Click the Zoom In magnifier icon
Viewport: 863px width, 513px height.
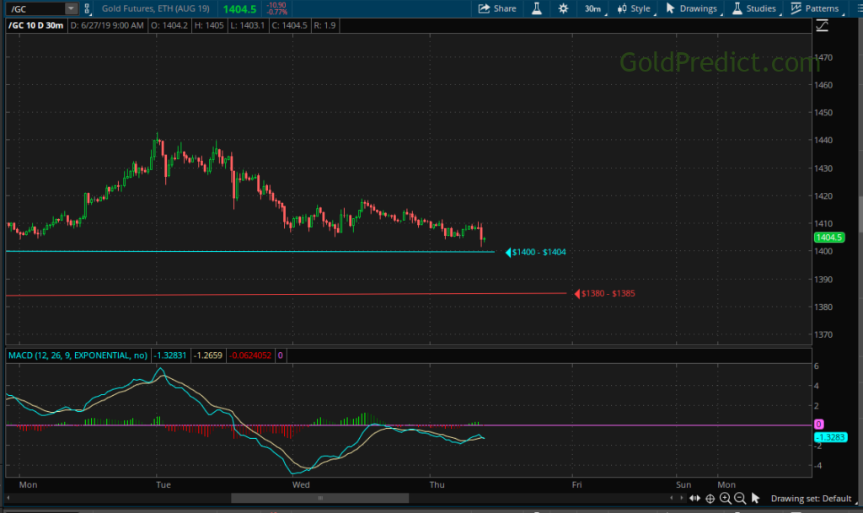[x=726, y=499]
